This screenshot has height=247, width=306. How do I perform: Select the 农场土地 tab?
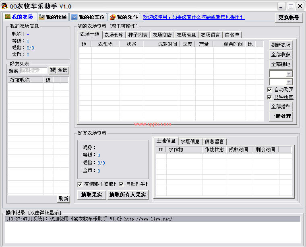[x=89, y=34]
